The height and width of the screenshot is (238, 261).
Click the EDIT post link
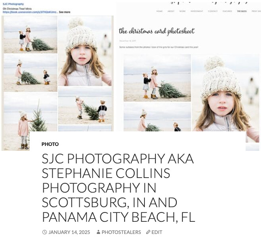tap(157, 232)
